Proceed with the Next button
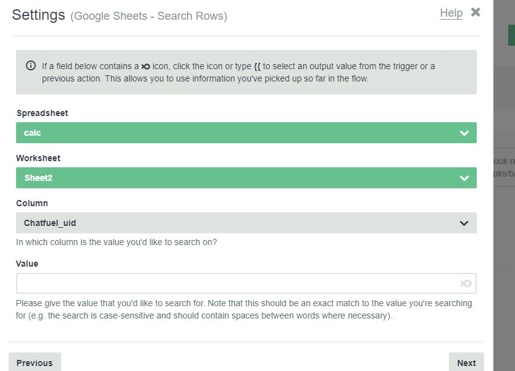Viewport: 515px width, 371px height. [466, 362]
